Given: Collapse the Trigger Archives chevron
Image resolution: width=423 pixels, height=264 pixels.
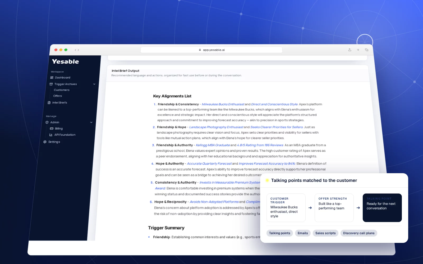Looking at the screenshot, I should click(x=94, y=84).
